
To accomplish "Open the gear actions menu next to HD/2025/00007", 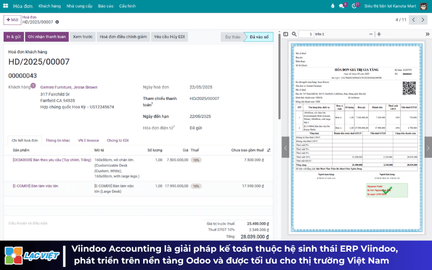I will point(57,22).
